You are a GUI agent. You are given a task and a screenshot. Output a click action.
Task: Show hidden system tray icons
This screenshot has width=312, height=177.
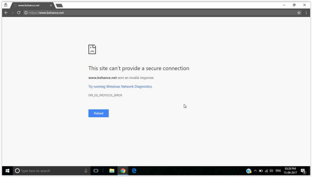(x=255, y=171)
